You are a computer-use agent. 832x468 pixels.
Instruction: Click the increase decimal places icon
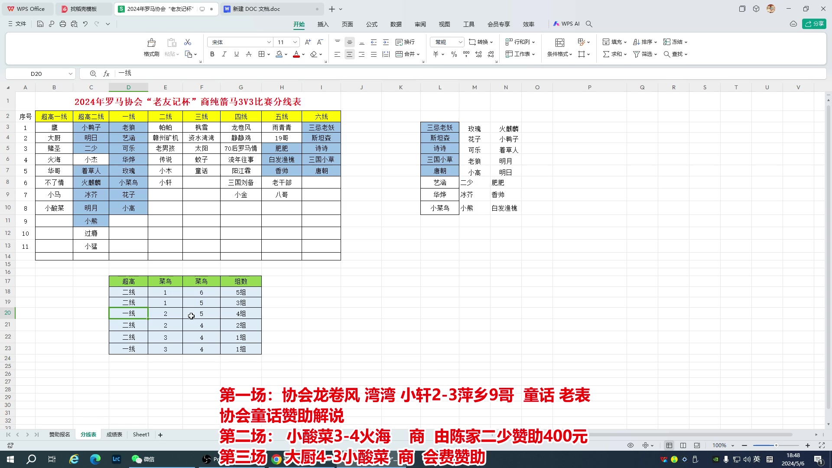tap(478, 54)
